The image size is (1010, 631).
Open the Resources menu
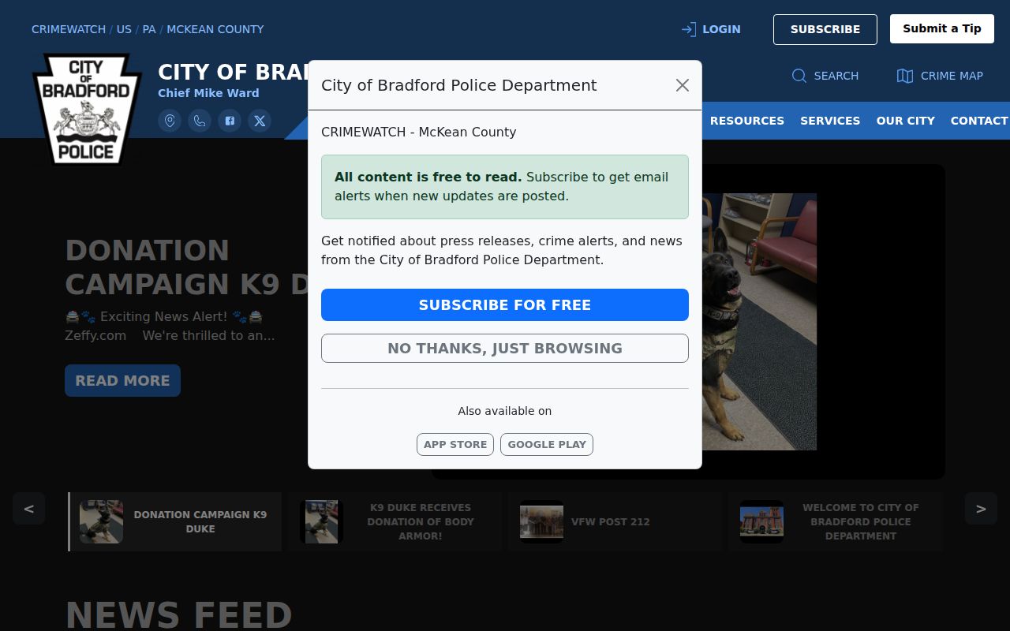(747, 121)
